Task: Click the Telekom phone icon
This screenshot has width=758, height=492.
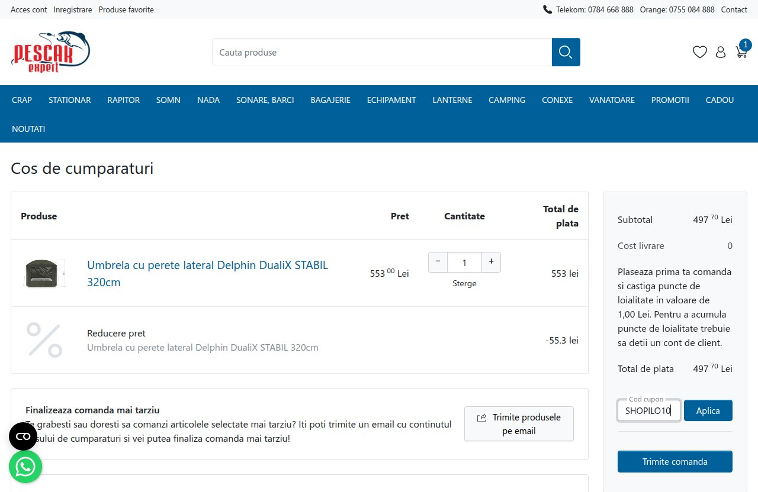Action: [547, 9]
